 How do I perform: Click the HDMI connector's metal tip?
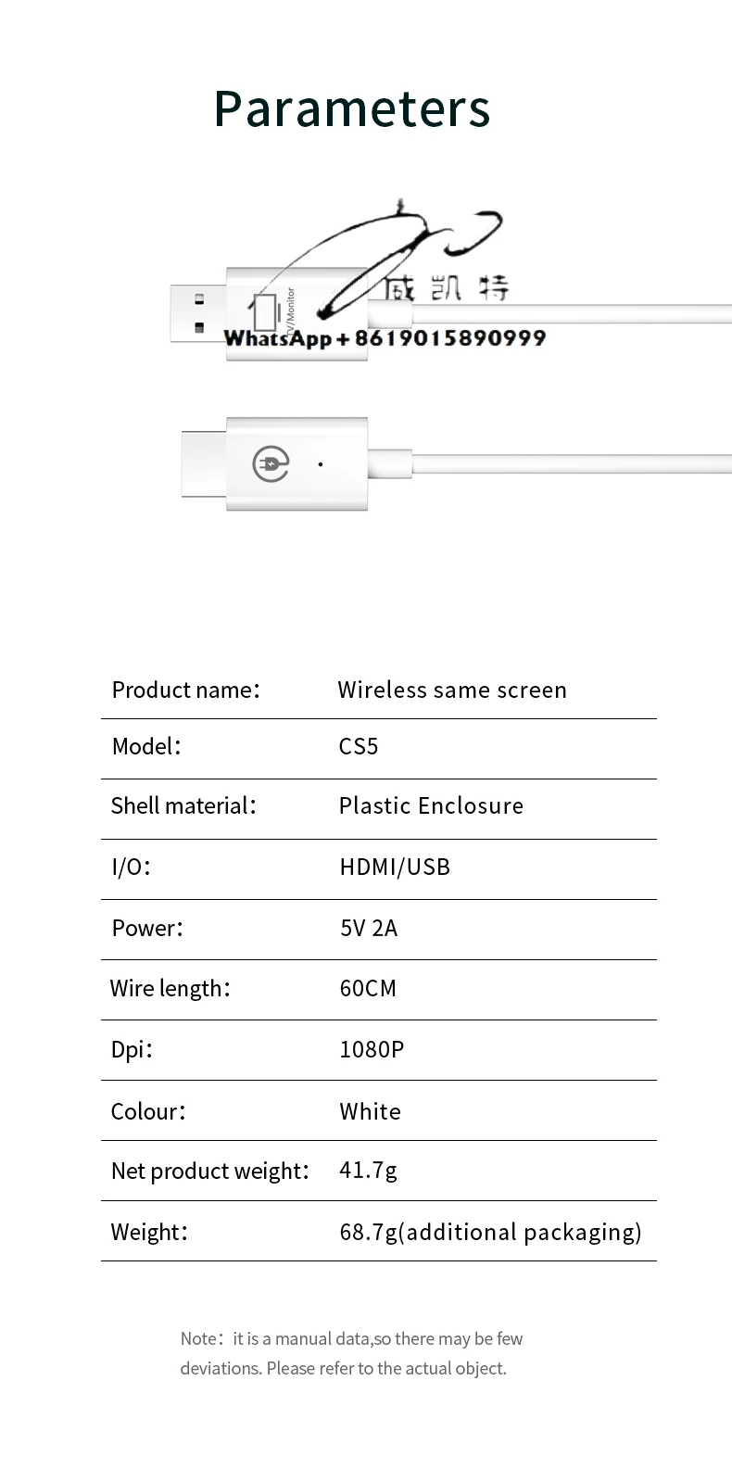coord(203,463)
